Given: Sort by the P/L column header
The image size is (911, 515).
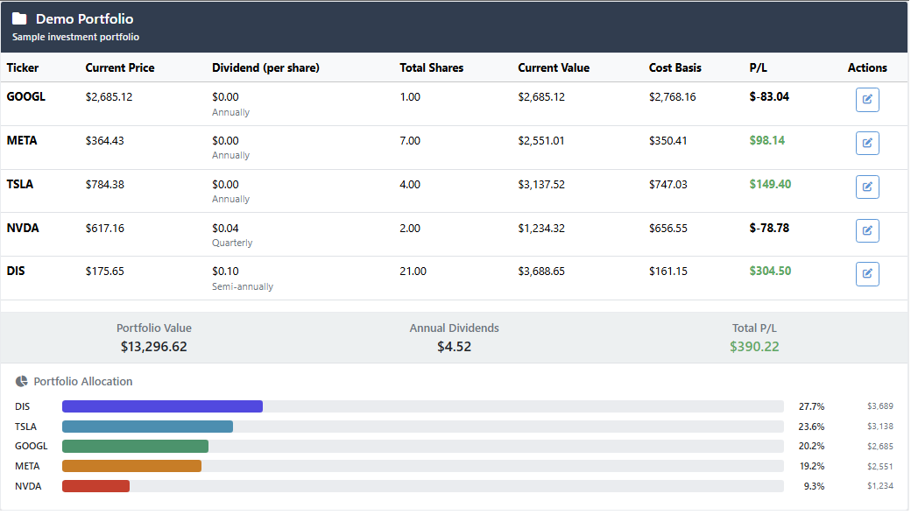Looking at the screenshot, I should pyautogui.click(x=757, y=67).
